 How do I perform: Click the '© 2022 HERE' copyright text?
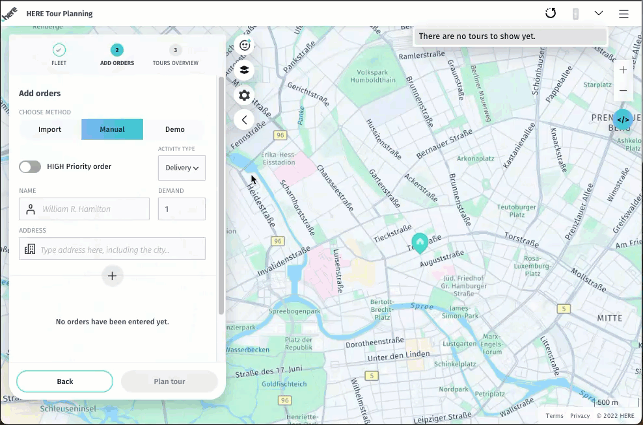coord(615,416)
